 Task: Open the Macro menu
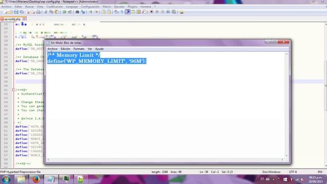click(x=107, y=7)
